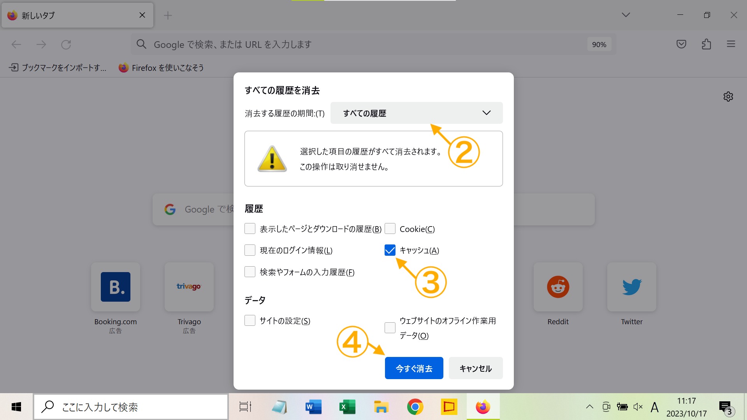Show hidden system tray icons
The height and width of the screenshot is (420, 747).
pyautogui.click(x=590, y=407)
